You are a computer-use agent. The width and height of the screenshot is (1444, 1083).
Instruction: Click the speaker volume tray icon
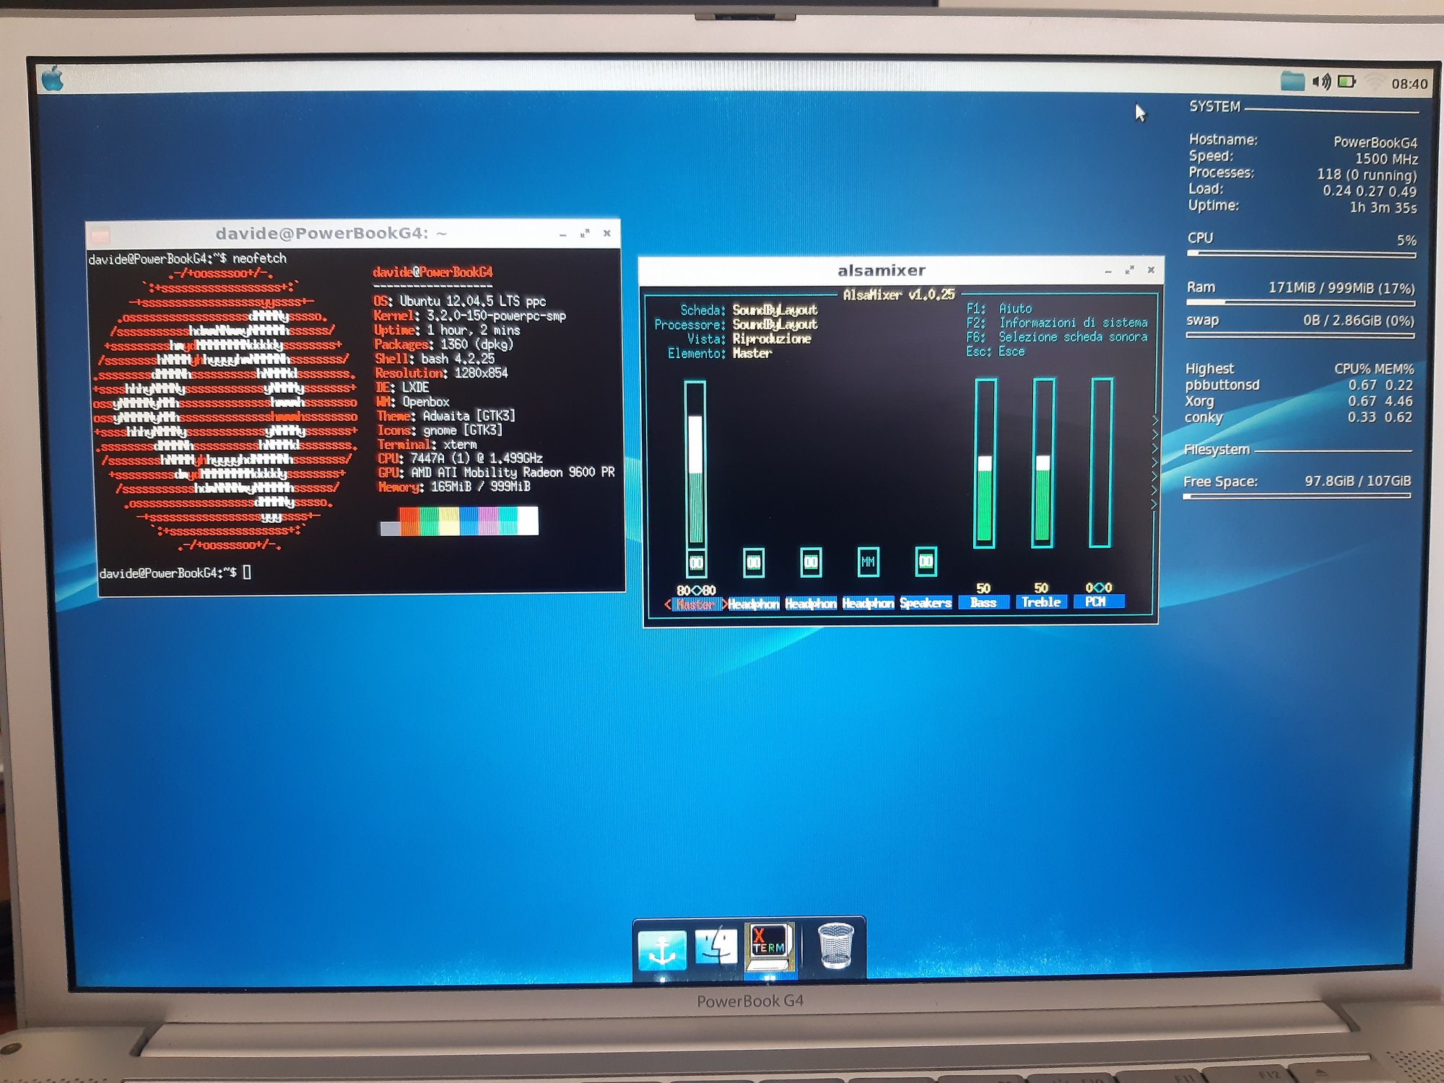pyautogui.click(x=1321, y=82)
